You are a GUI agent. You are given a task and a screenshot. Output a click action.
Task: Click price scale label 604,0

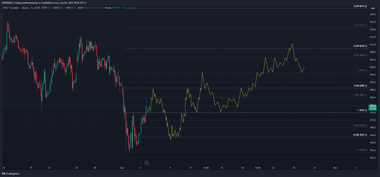(x=372, y=60)
